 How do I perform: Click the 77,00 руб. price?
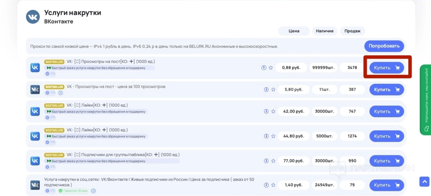[294, 161]
